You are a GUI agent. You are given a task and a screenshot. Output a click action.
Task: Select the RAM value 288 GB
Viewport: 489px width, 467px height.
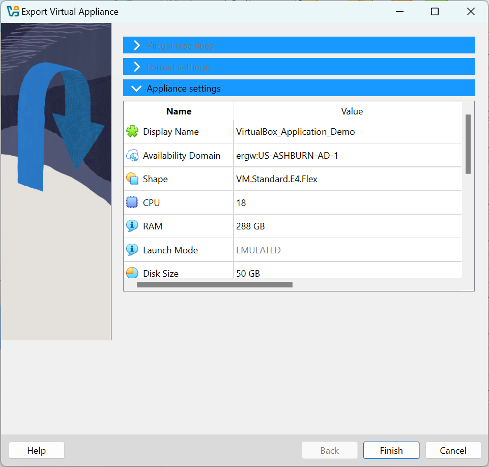250,226
